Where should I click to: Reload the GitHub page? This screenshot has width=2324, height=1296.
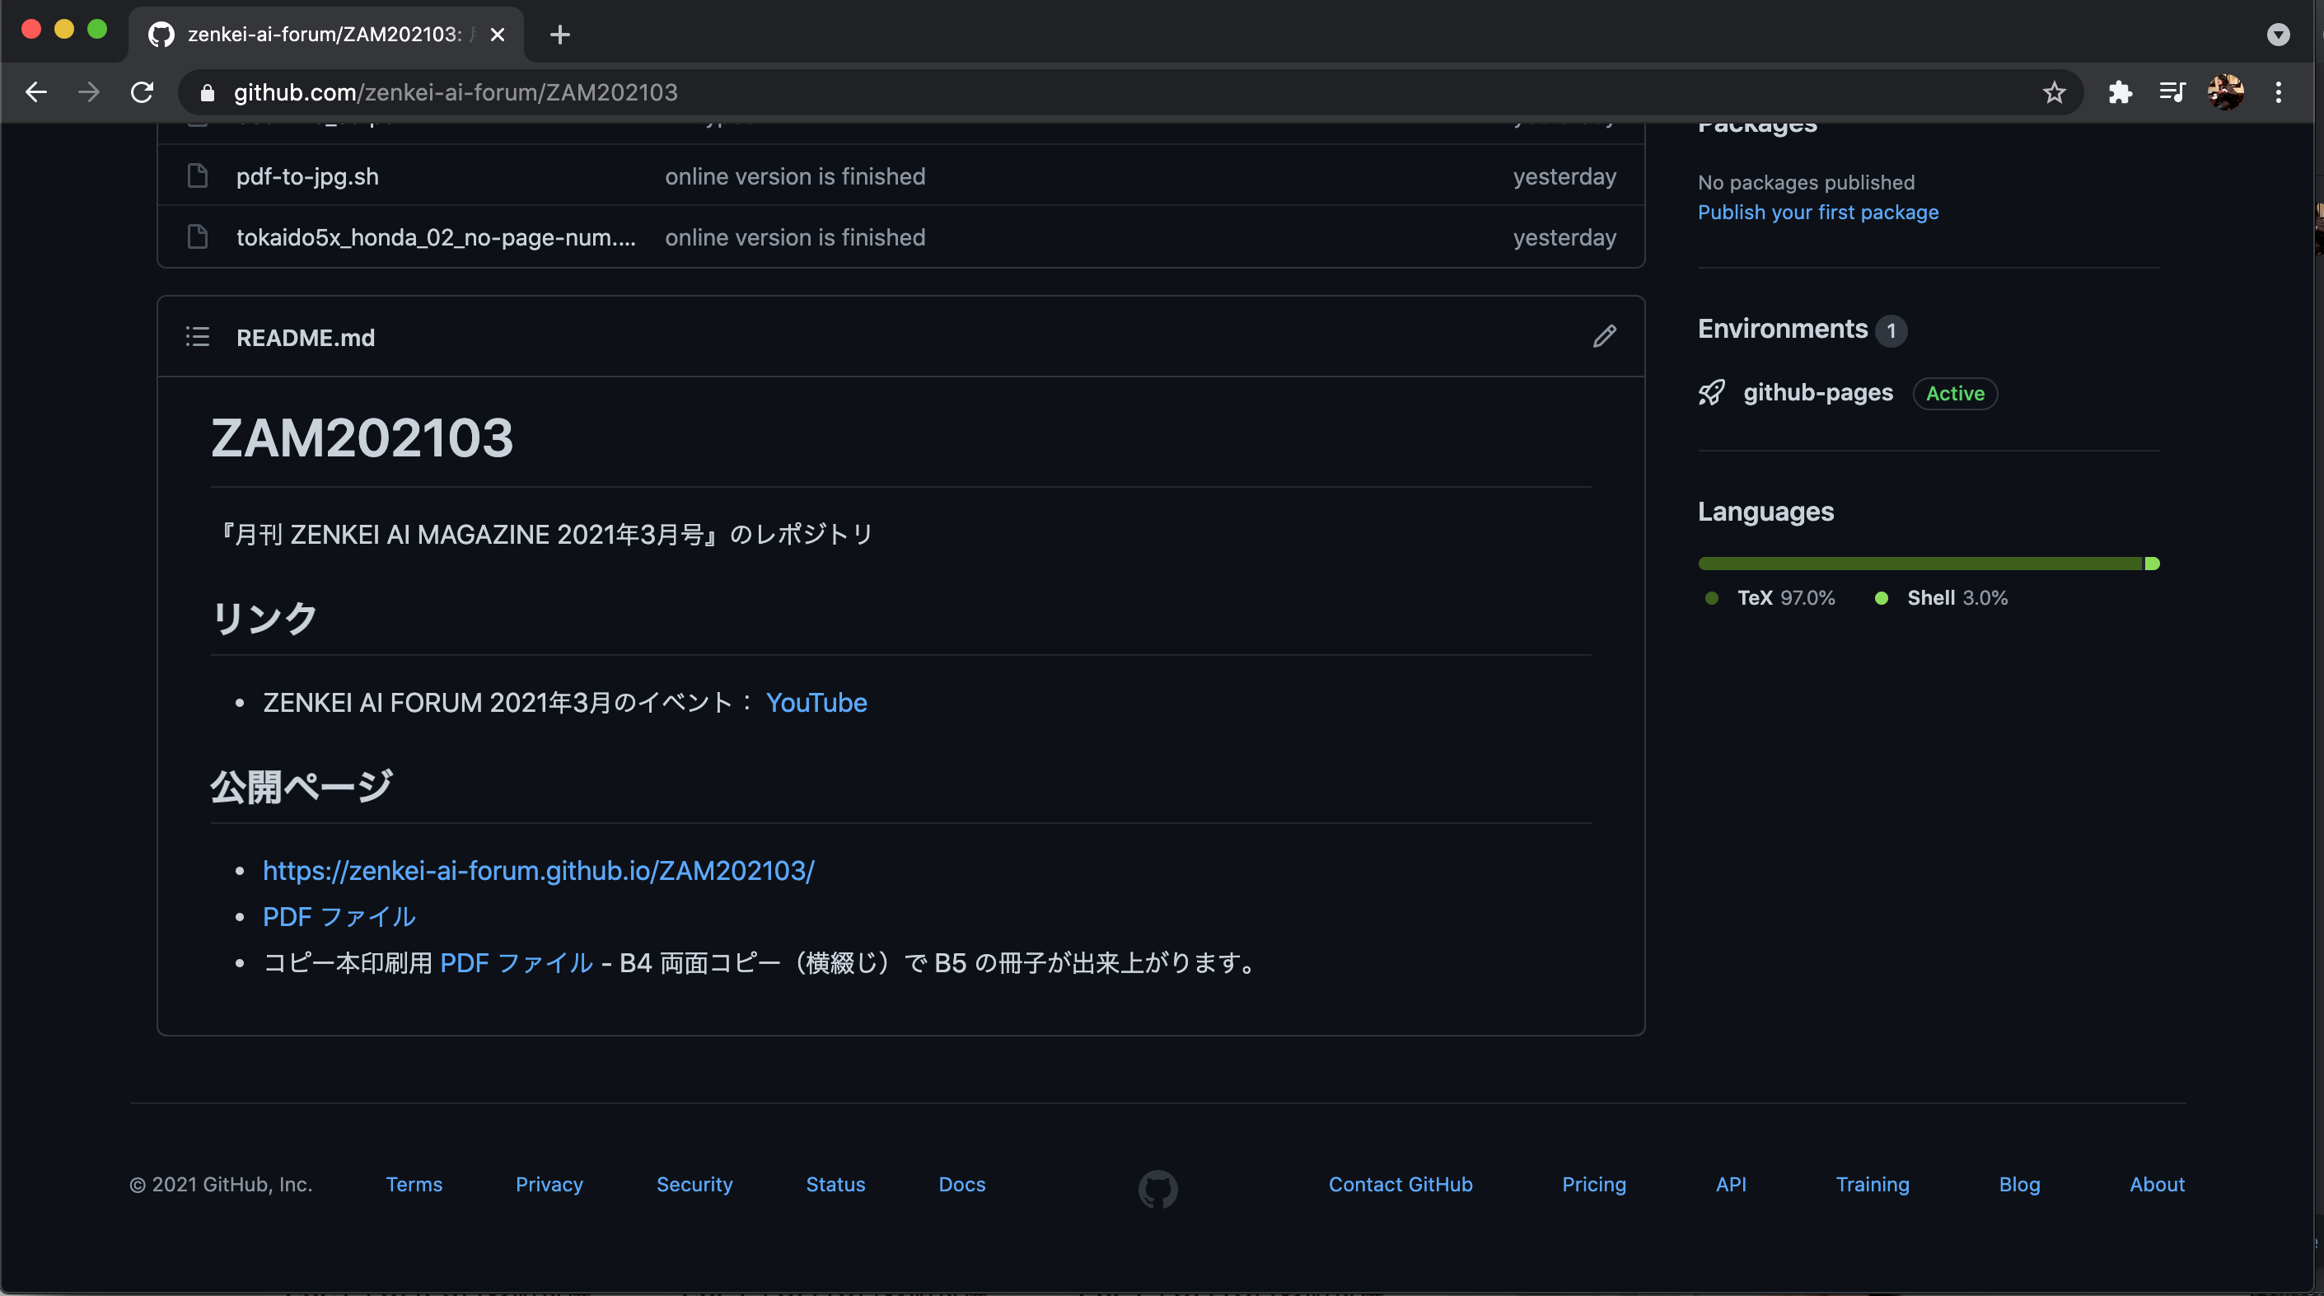tap(142, 92)
